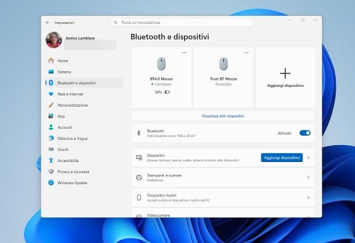
Task: Expand the Dispositivi row chevron
Action: click(308, 157)
